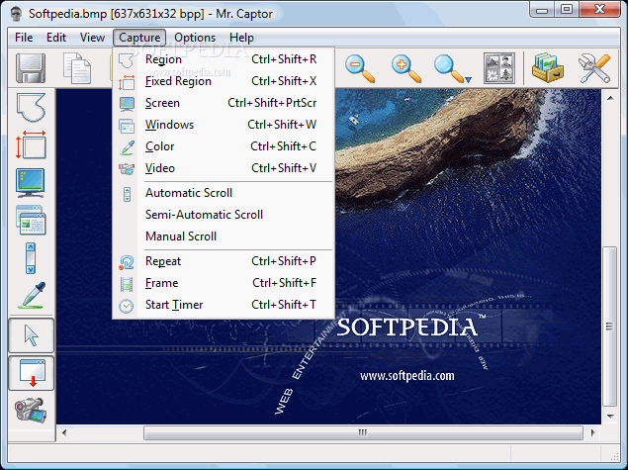
Task: Click the image thumbnails gallery toolbar icon
Action: [x=498, y=68]
